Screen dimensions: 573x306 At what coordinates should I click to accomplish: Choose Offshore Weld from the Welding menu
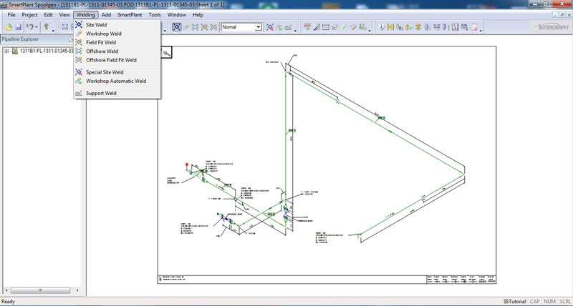click(117, 51)
